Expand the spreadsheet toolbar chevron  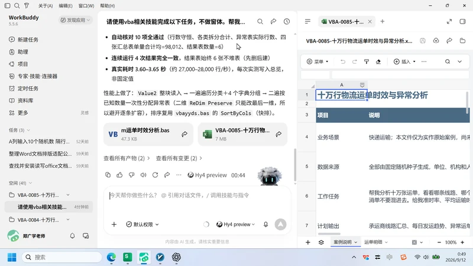(459, 61)
